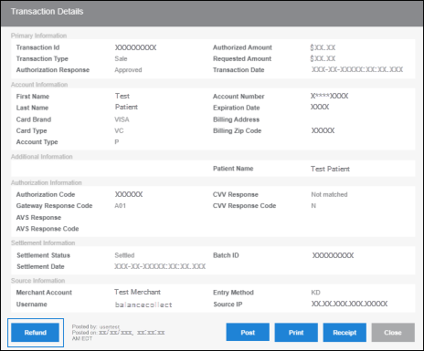This screenshot has width=424, height=351.
Task: Select the Settlement Status value 'Settled'
Action: [124, 255]
